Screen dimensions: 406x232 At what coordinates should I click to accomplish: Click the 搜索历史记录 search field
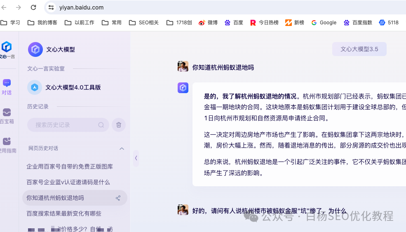coord(68,125)
